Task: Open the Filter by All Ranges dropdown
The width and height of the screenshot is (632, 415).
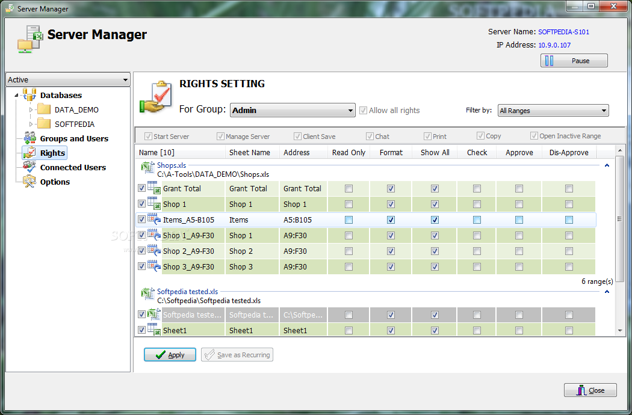Action: [x=553, y=111]
